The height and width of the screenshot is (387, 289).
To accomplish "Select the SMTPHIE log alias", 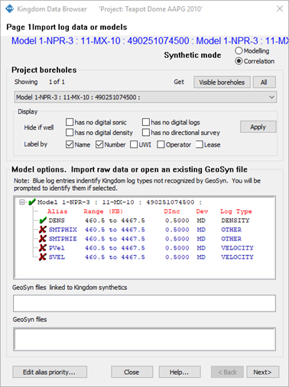I will click(63, 239).
